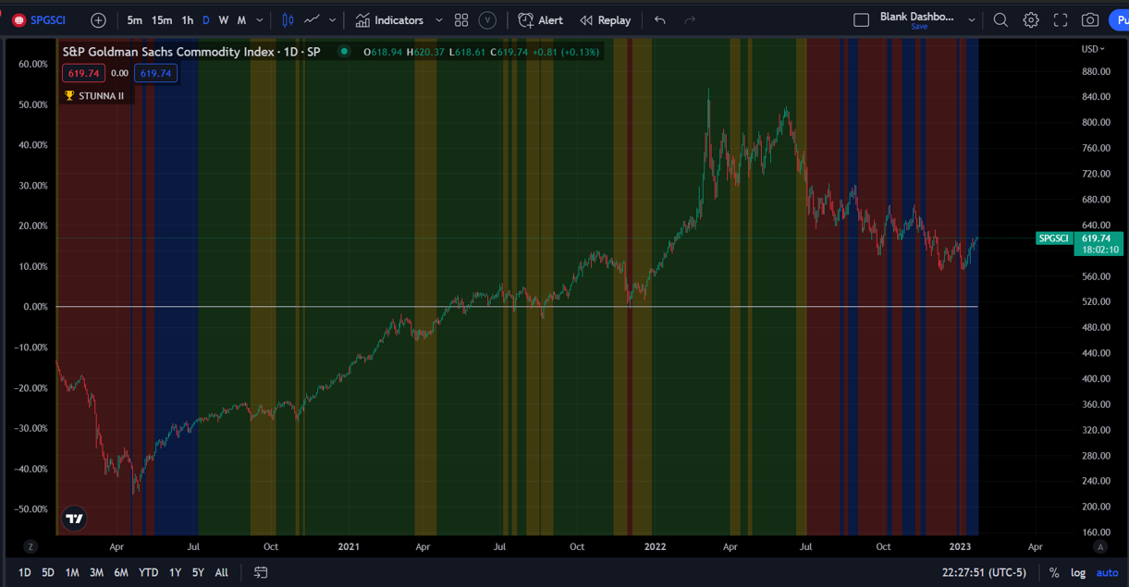Set date range to 1Y
Image resolution: width=1129 pixels, height=587 pixels.
(x=175, y=573)
